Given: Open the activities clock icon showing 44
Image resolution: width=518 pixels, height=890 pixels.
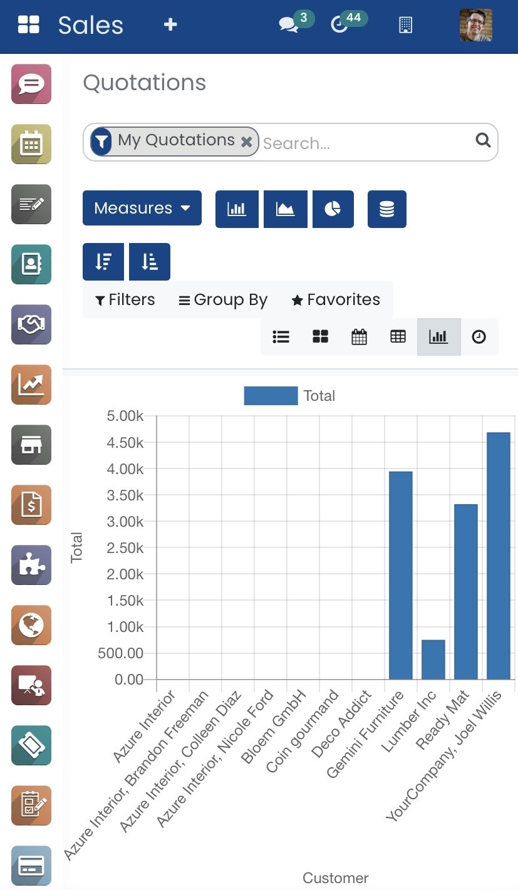Looking at the screenshot, I should coord(339,25).
